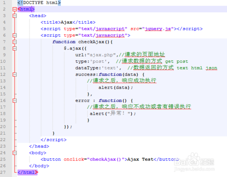Screen dimensions: 227x177
Task: Collapse the checkAjax function fold on line 7
Action: pos(15,42)
